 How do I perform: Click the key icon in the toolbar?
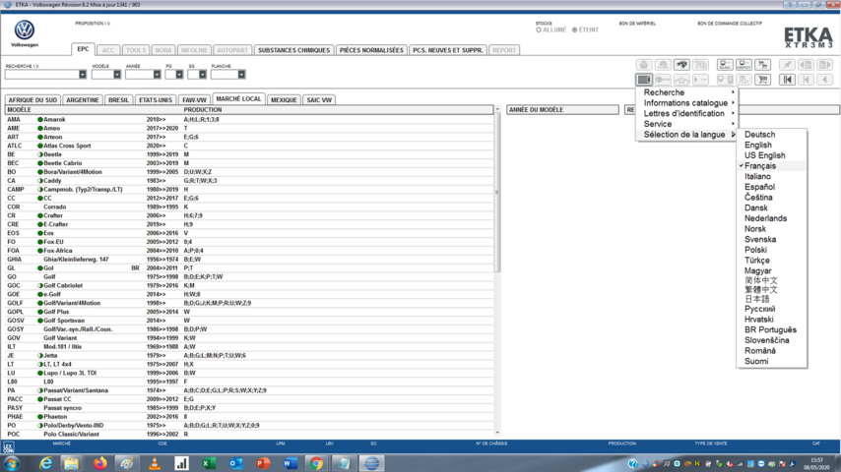point(663,80)
